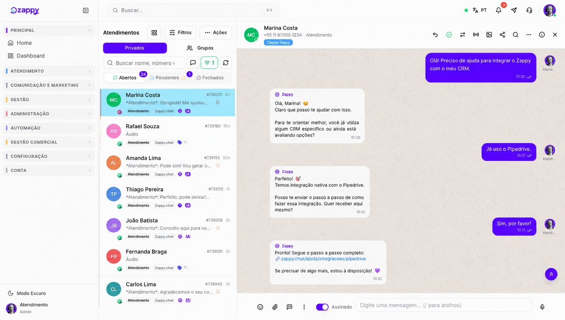Click the Zappy logo
565x320 pixels.
pyautogui.click(x=25, y=10)
